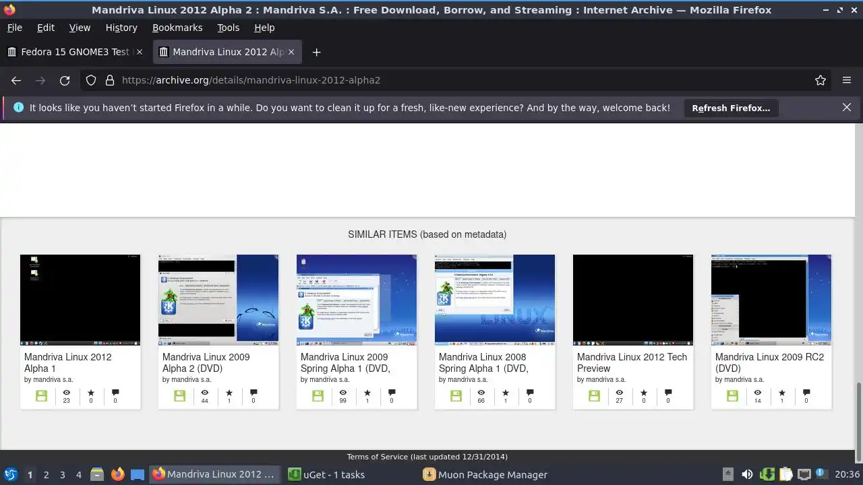Switch to the Muon Package Manager window

pyautogui.click(x=487, y=474)
